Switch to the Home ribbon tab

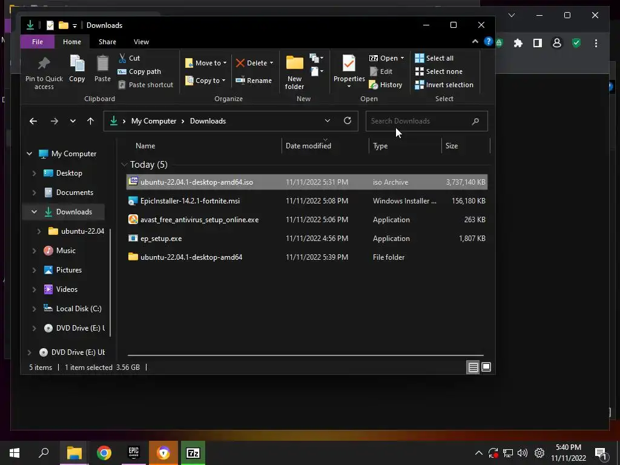coord(72,42)
